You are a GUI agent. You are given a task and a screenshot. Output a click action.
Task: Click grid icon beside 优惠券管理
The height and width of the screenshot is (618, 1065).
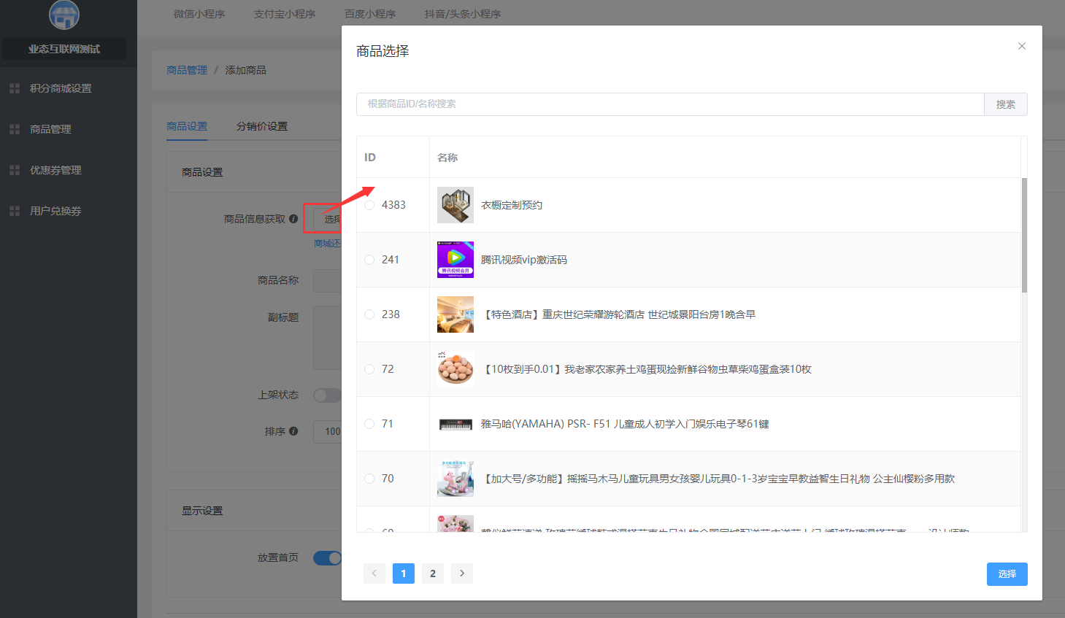coord(15,170)
